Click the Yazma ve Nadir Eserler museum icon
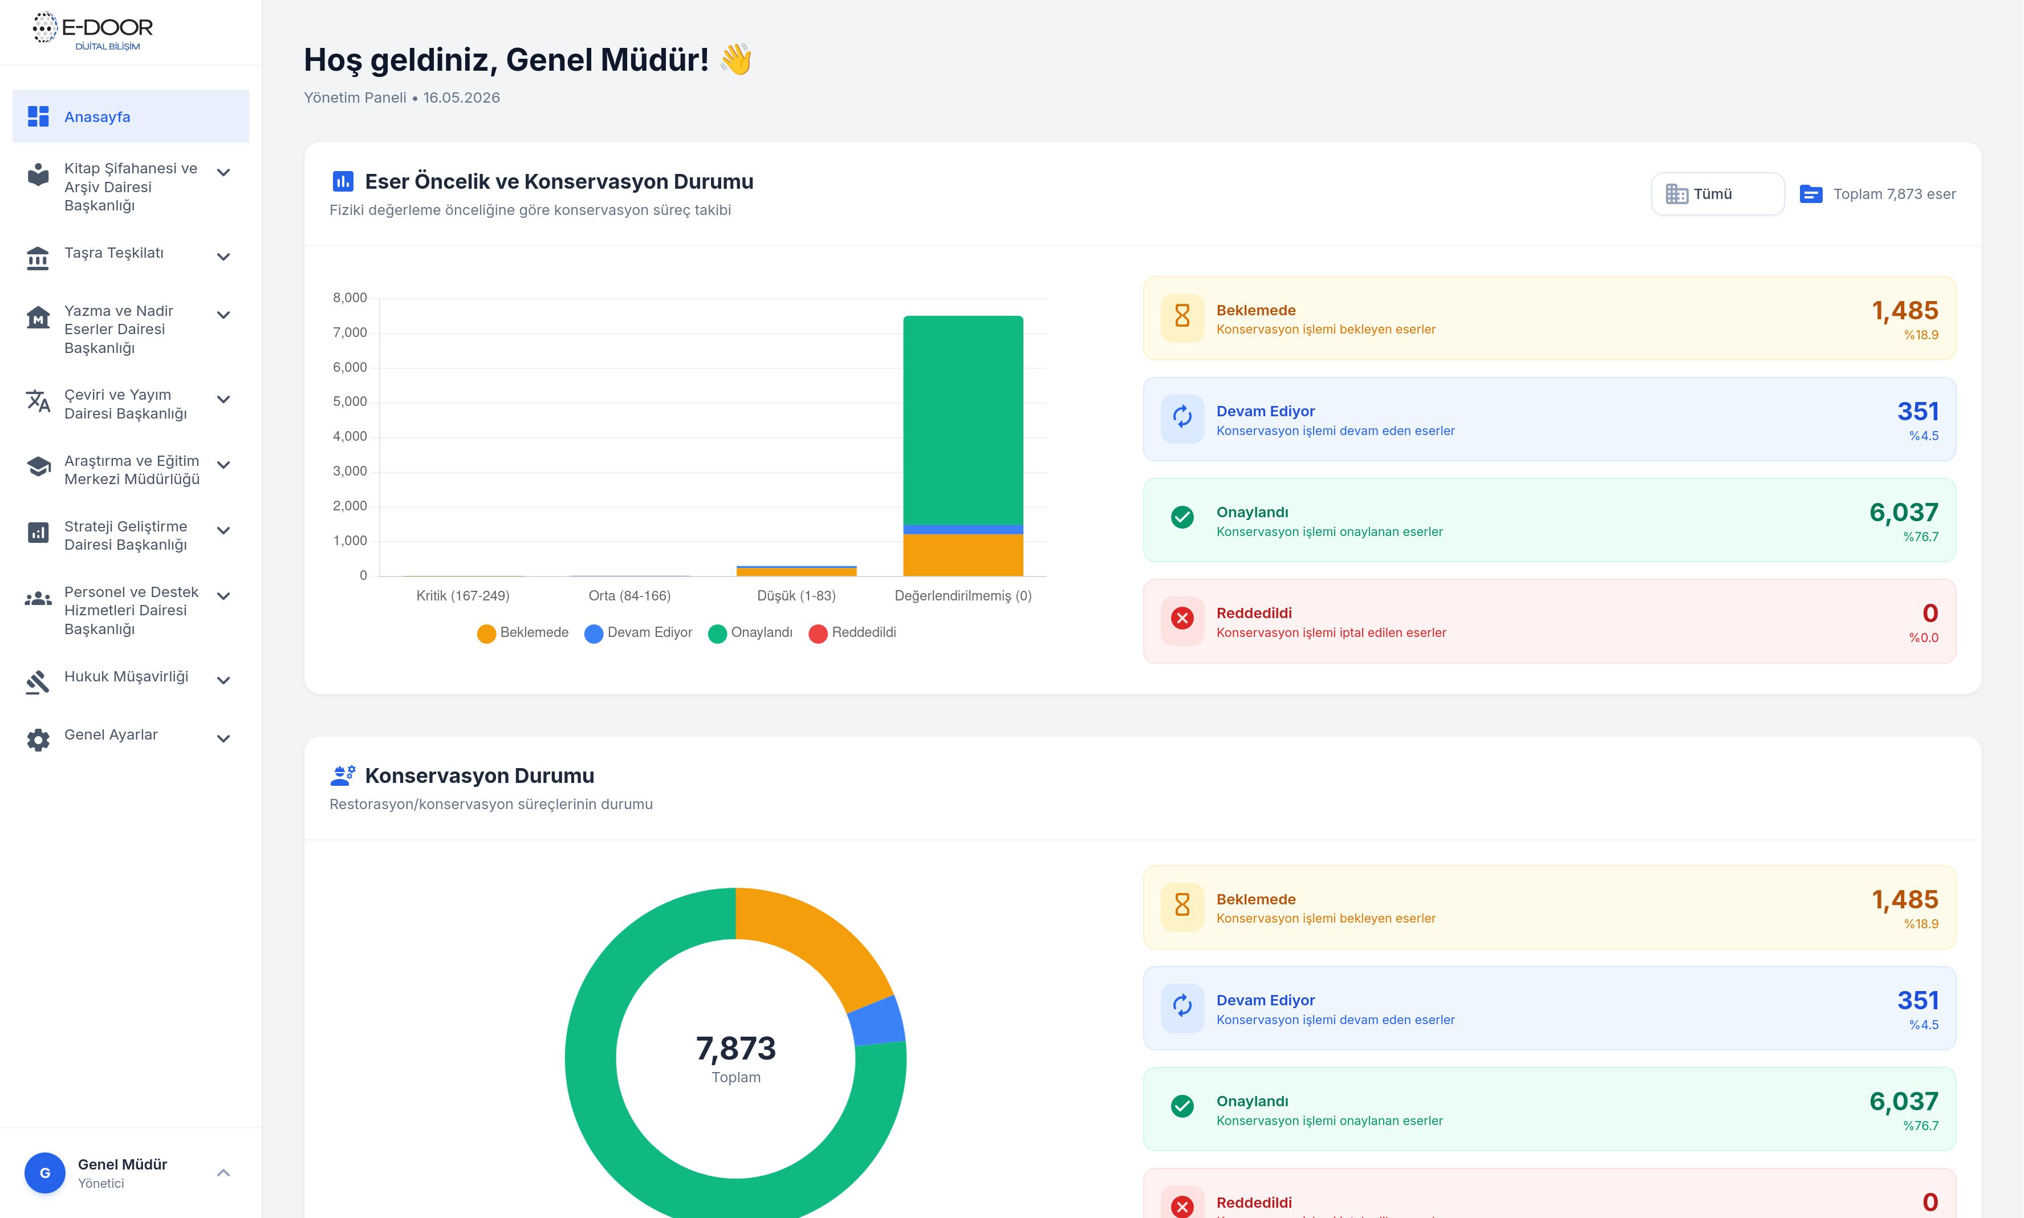 click(x=38, y=317)
